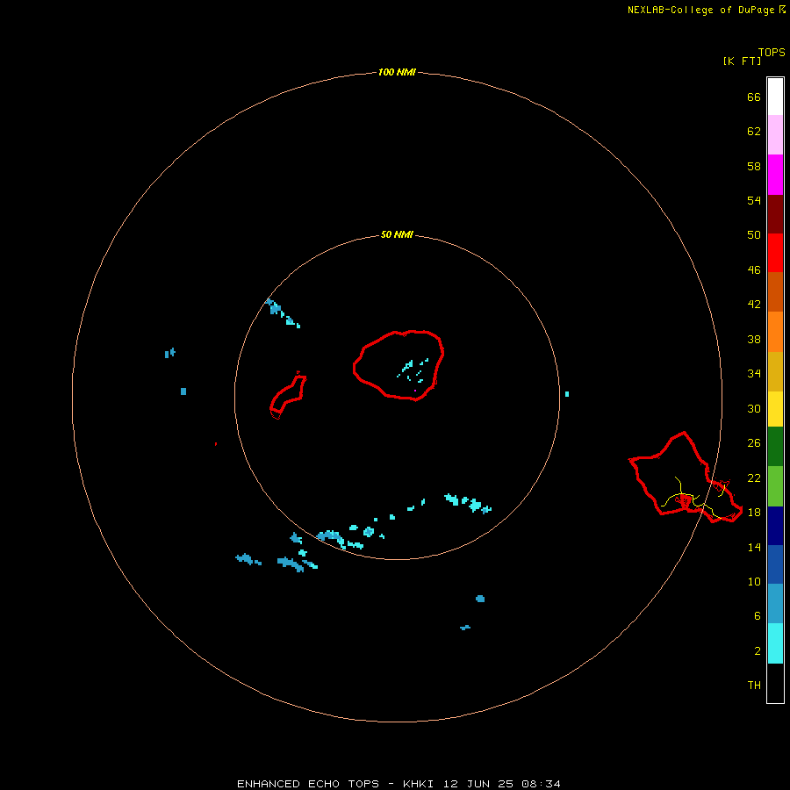Click the bright red 46 K FT swatch

(x=775, y=253)
